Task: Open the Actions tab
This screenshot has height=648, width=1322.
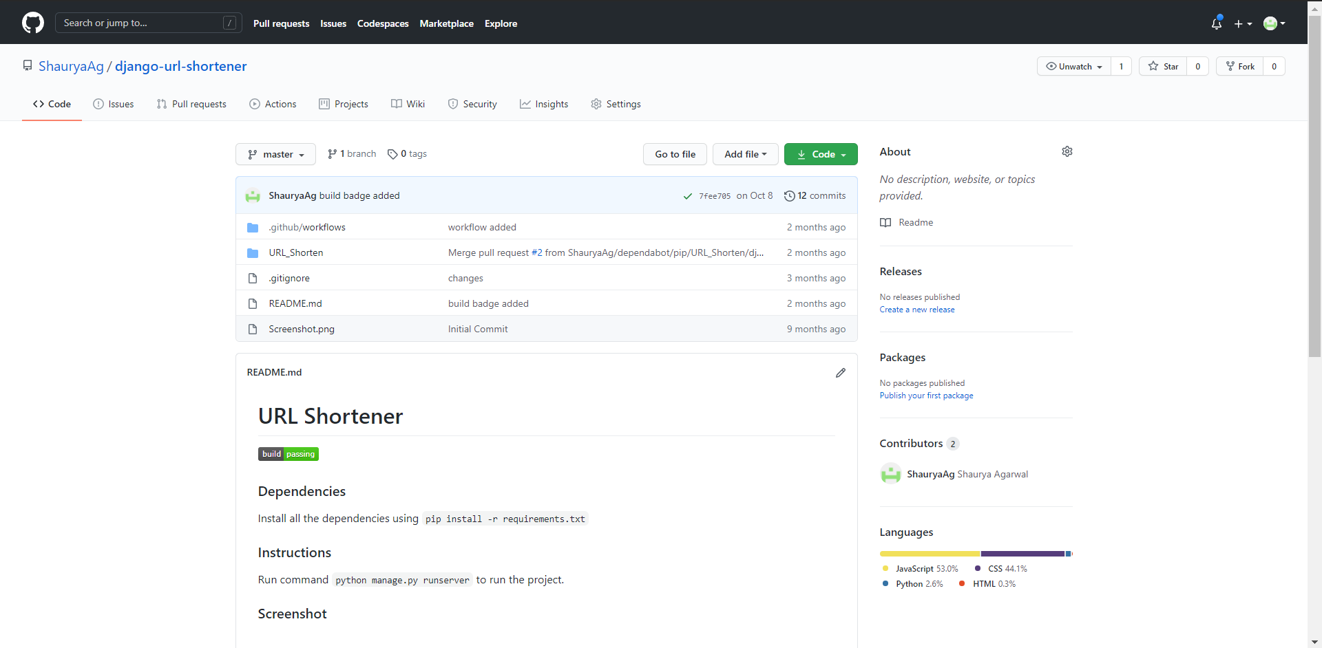Action: (273, 104)
